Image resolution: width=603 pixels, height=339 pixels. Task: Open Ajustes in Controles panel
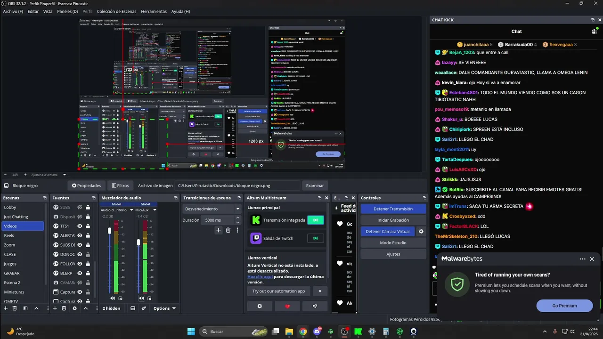click(393, 254)
